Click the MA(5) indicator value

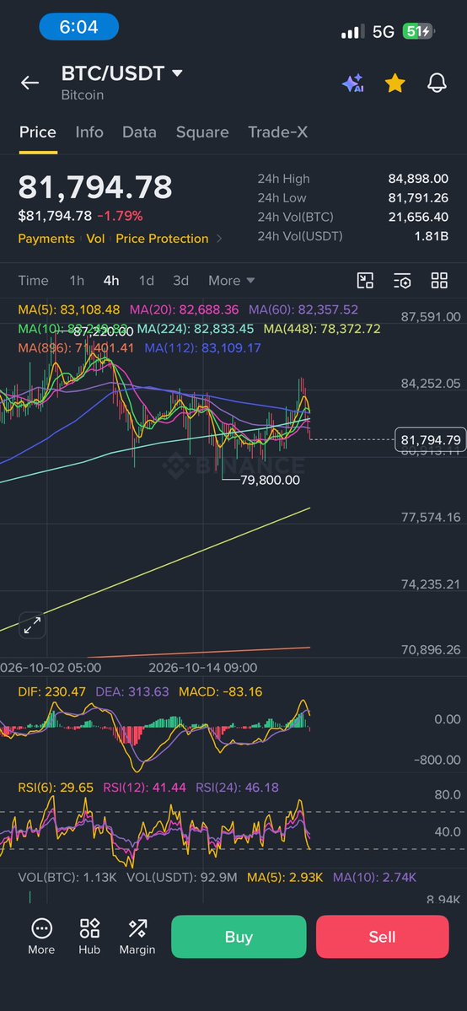coord(69,310)
